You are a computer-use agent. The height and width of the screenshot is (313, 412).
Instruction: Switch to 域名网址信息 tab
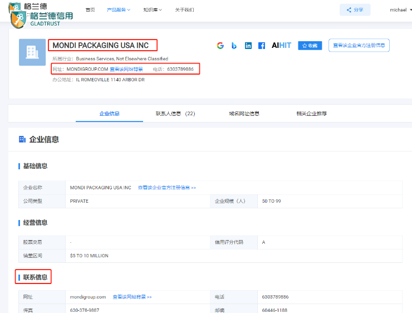pos(244,114)
